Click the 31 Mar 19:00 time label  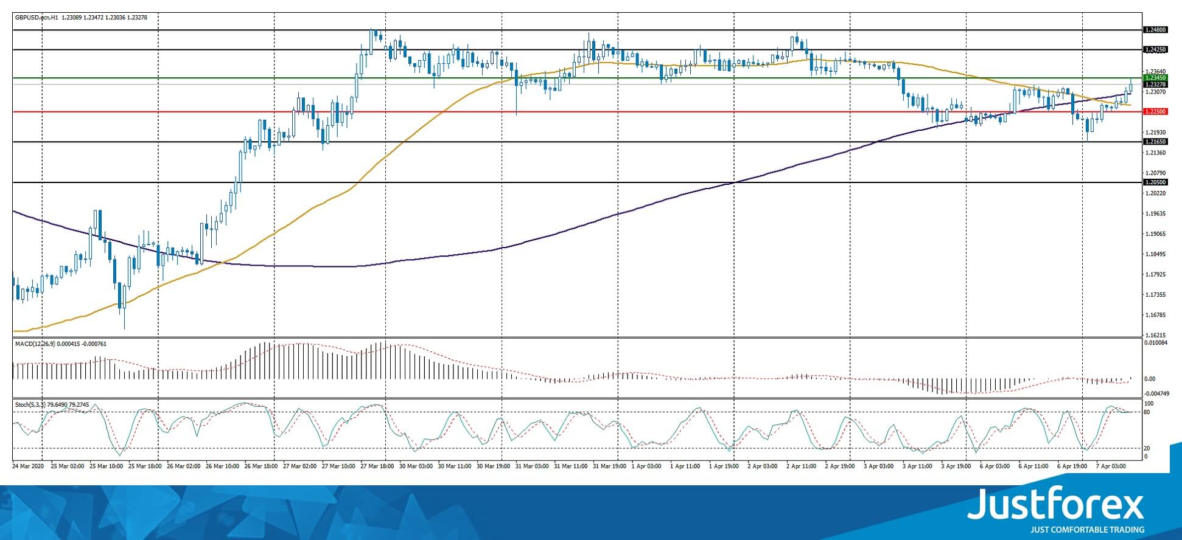pyautogui.click(x=611, y=467)
